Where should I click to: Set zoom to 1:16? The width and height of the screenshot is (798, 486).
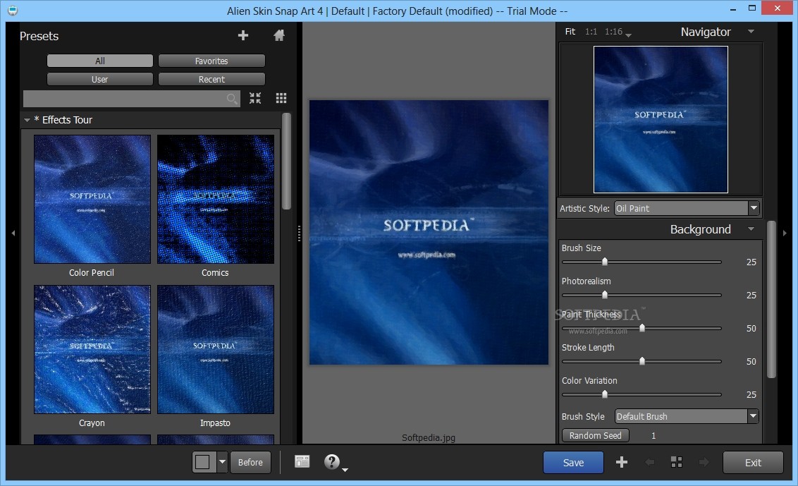point(613,32)
